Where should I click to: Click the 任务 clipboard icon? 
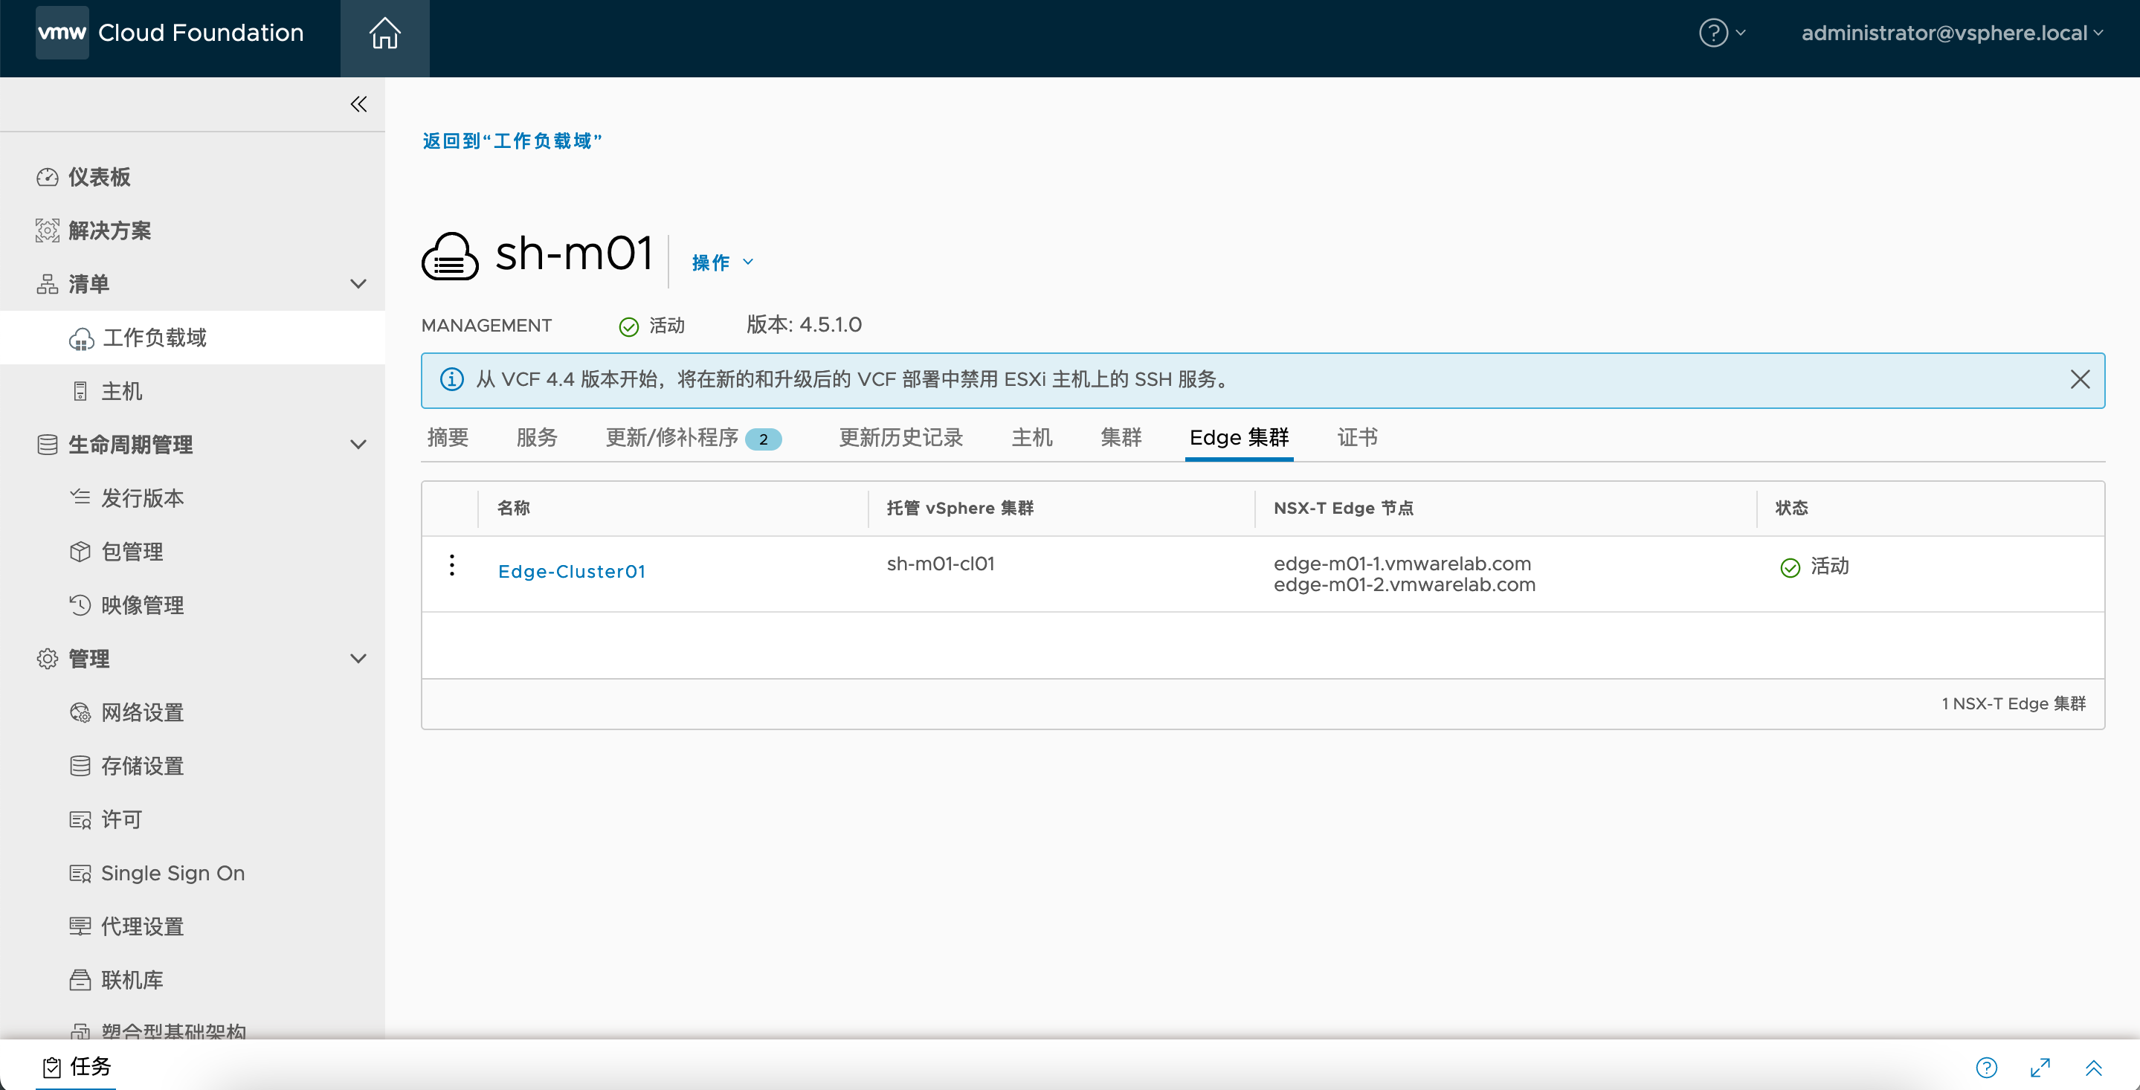[x=51, y=1067]
